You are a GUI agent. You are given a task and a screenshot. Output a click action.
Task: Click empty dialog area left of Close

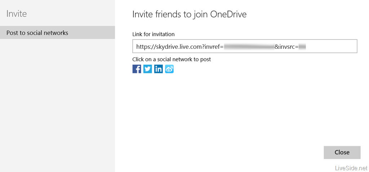click(x=234, y=152)
